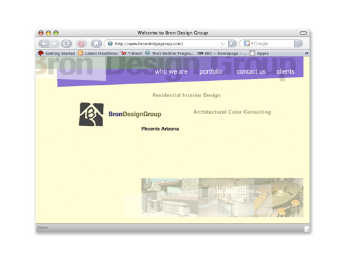Screen dimensions: 340x255
Task: Reload the page with the refresh icon
Action: [66, 44]
